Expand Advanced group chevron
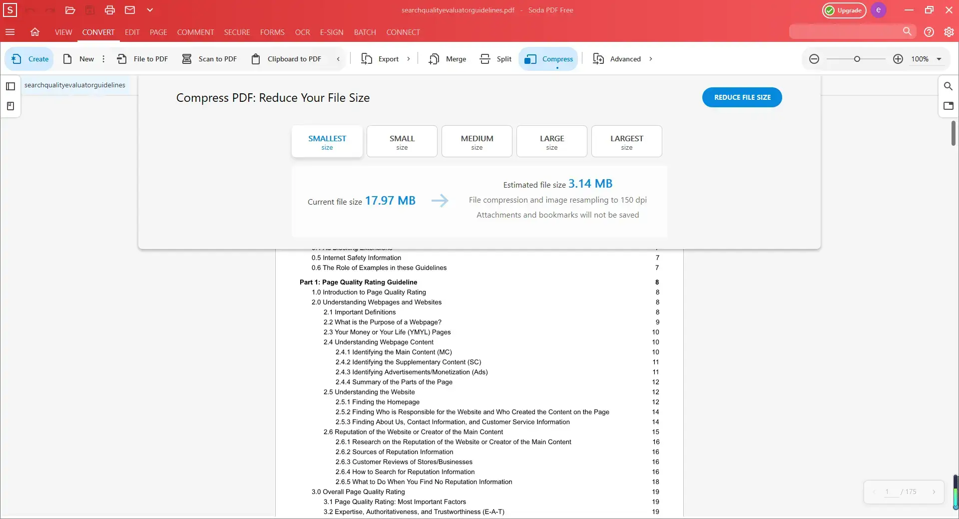This screenshot has height=519, width=959. point(651,59)
